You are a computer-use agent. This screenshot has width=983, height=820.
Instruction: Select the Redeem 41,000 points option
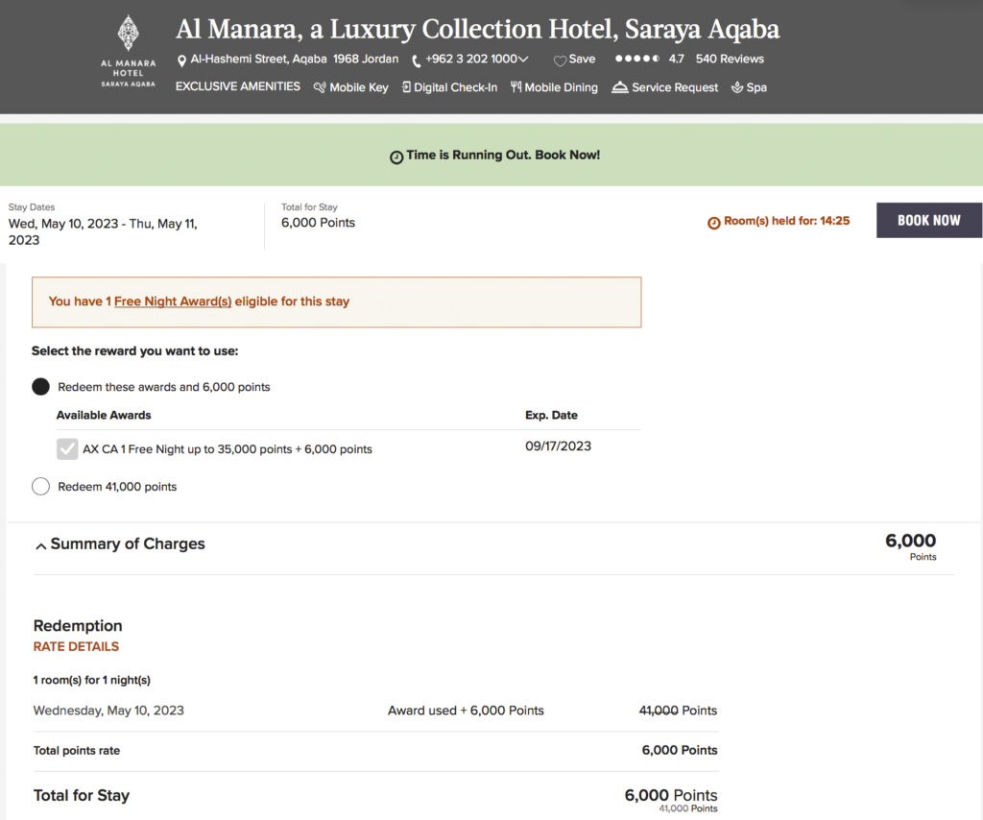pyautogui.click(x=40, y=487)
